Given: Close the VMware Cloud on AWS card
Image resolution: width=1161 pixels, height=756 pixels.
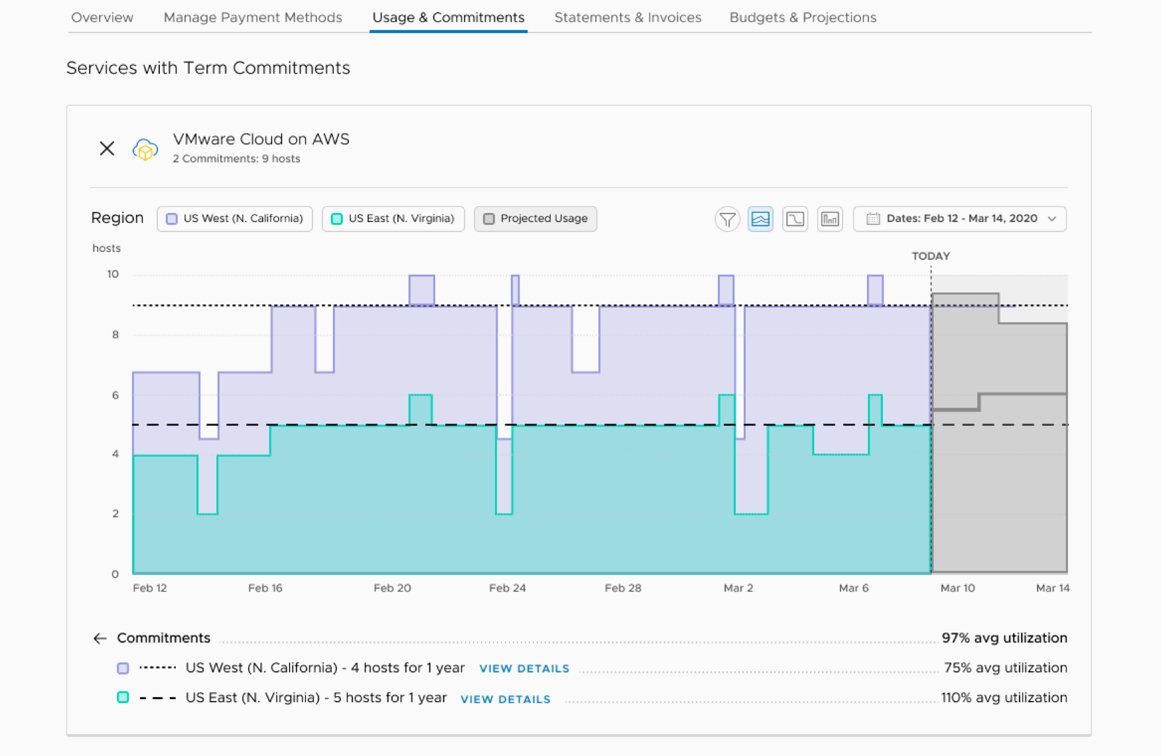Looking at the screenshot, I should click(107, 149).
